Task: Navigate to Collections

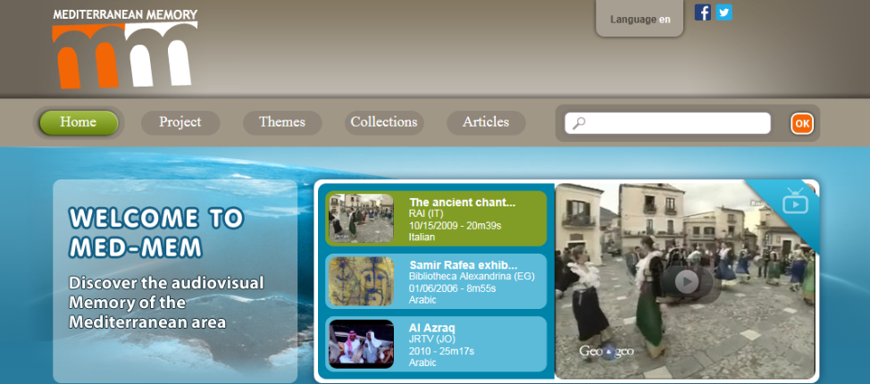Action: point(384,122)
